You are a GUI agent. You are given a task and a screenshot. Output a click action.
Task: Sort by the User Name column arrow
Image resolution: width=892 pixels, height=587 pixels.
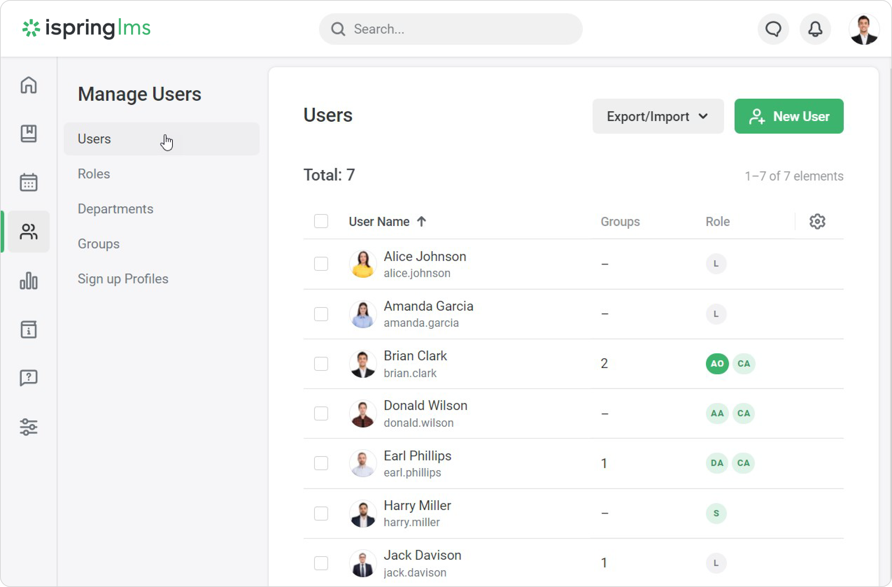point(421,221)
